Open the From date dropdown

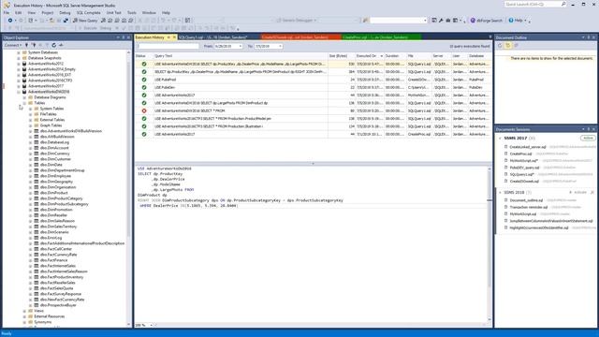click(241, 46)
